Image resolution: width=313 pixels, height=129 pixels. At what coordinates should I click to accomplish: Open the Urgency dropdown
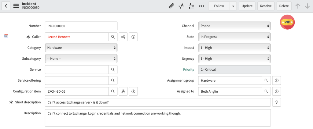click(234, 59)
